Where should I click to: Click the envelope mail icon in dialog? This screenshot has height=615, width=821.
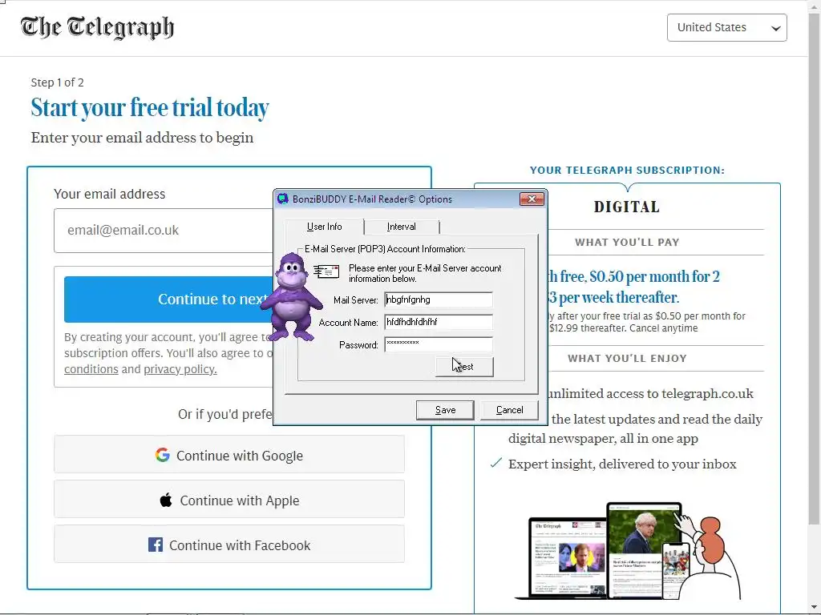pos(326,271)
